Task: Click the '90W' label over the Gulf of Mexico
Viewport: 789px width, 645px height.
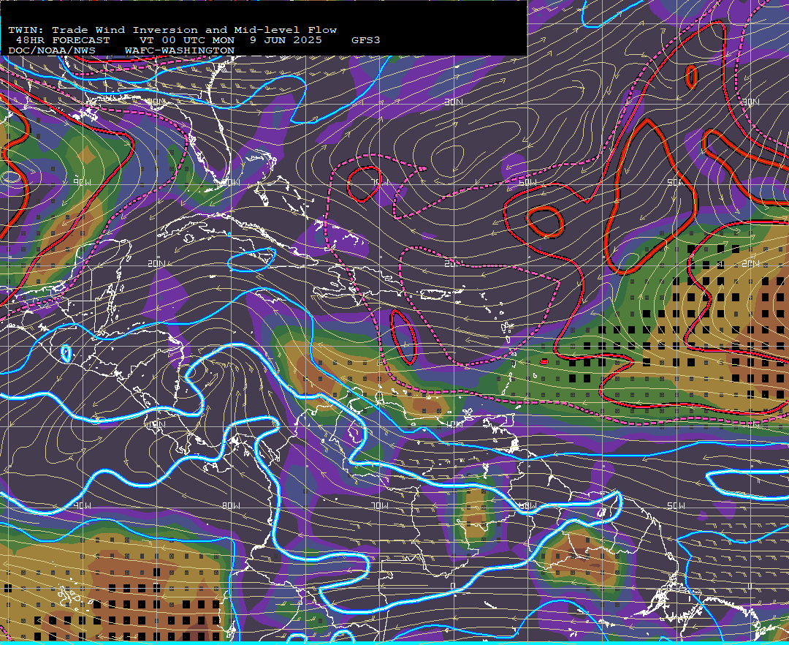Action: pyautogui.click(x=83, y=182)
